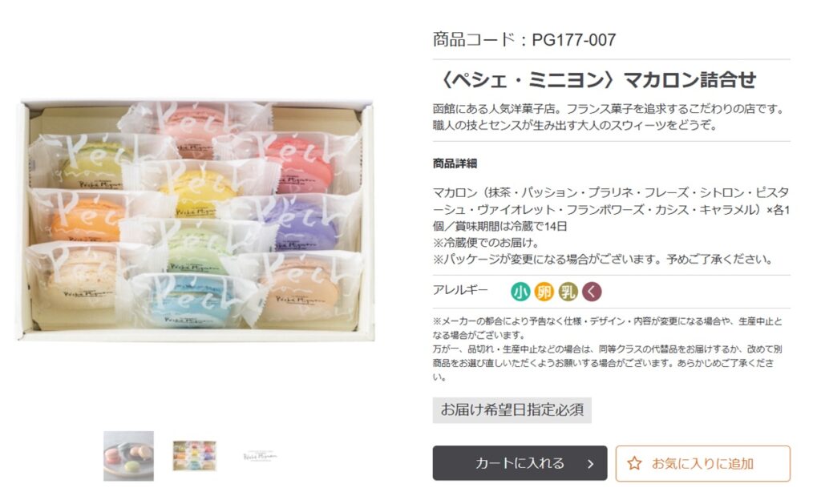821x504 pixels.
Task: Click the blue macaron in main image
Action: [x=188, y=300]
